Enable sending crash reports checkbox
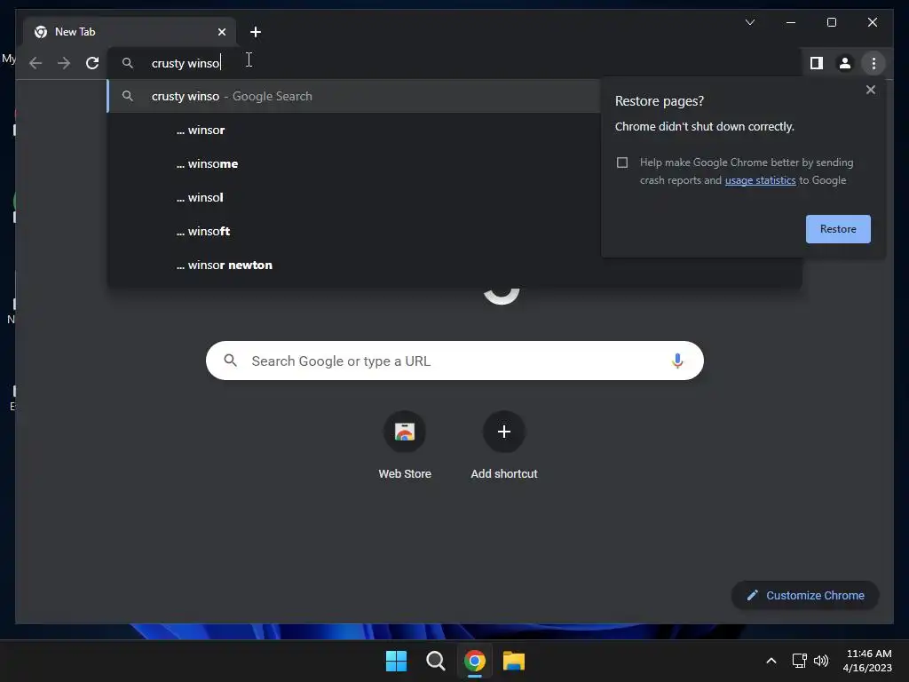The height and width of the screenshot is (682, 909). [622, 163]
